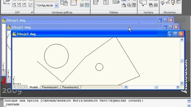191x107 pixels.
Task: Click the single framed viewport icon in Ventanas gráficas
Action: pyautogui.click(x=82, y=5)
